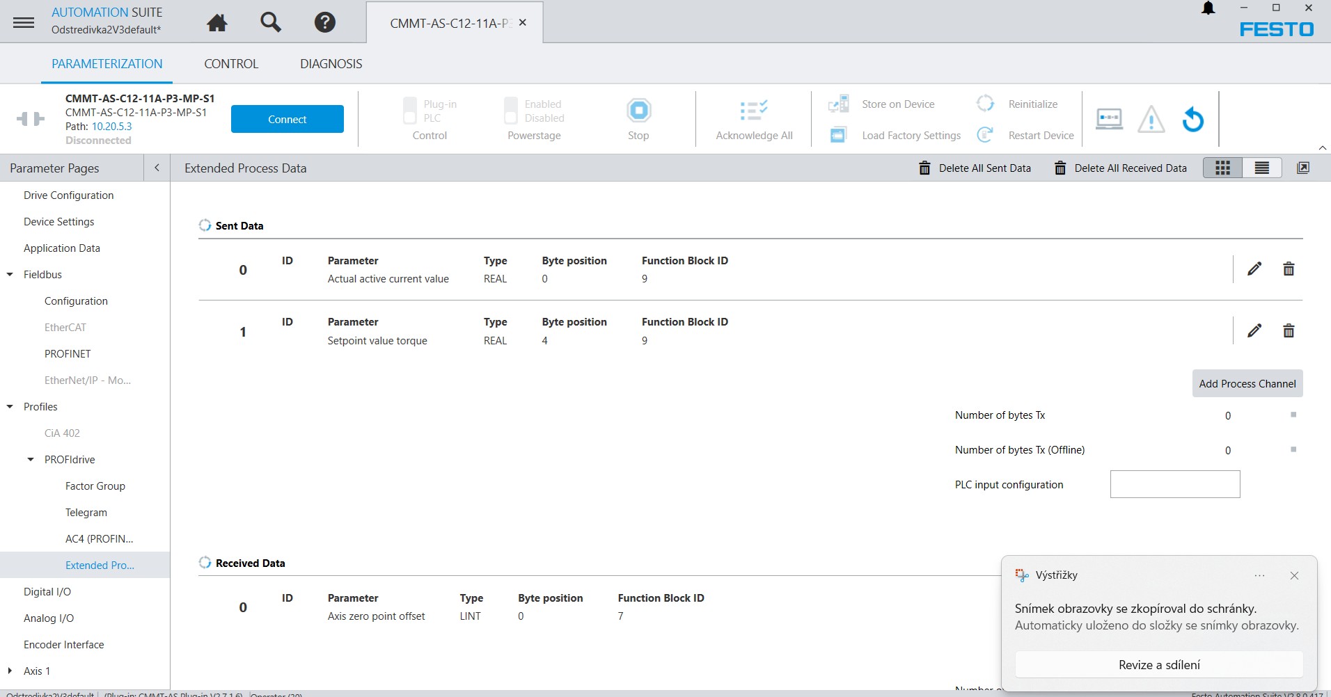Open the help question mark icon
Image resolution: width=1331 pixels, height=697 pixels.
click(x=325, y=22)
